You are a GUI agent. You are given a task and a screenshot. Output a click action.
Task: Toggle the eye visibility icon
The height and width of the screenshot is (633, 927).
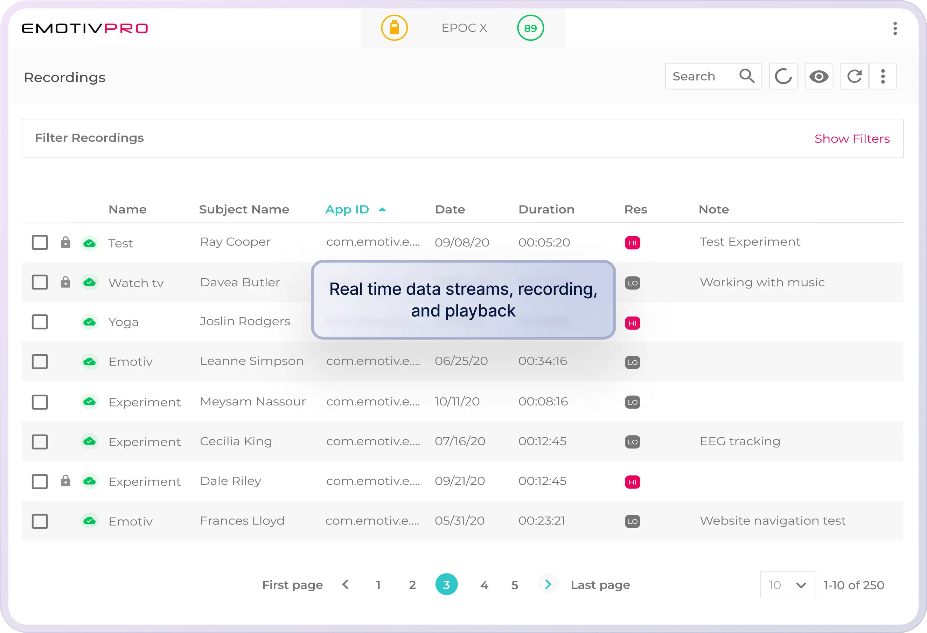(819, 76)
